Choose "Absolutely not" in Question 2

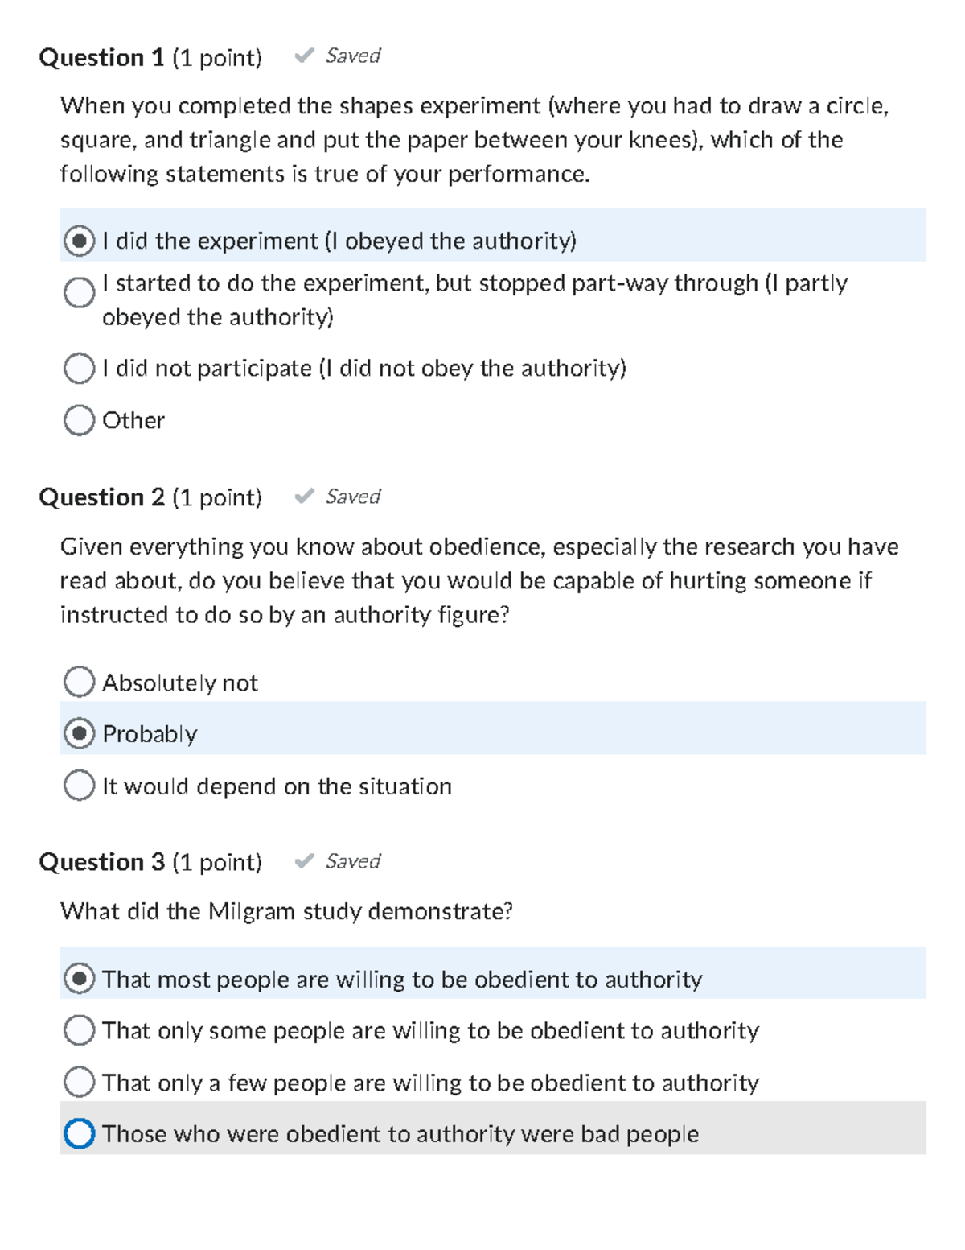click(79, 682)
